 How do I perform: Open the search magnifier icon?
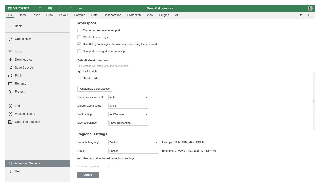tap(310, 15)
